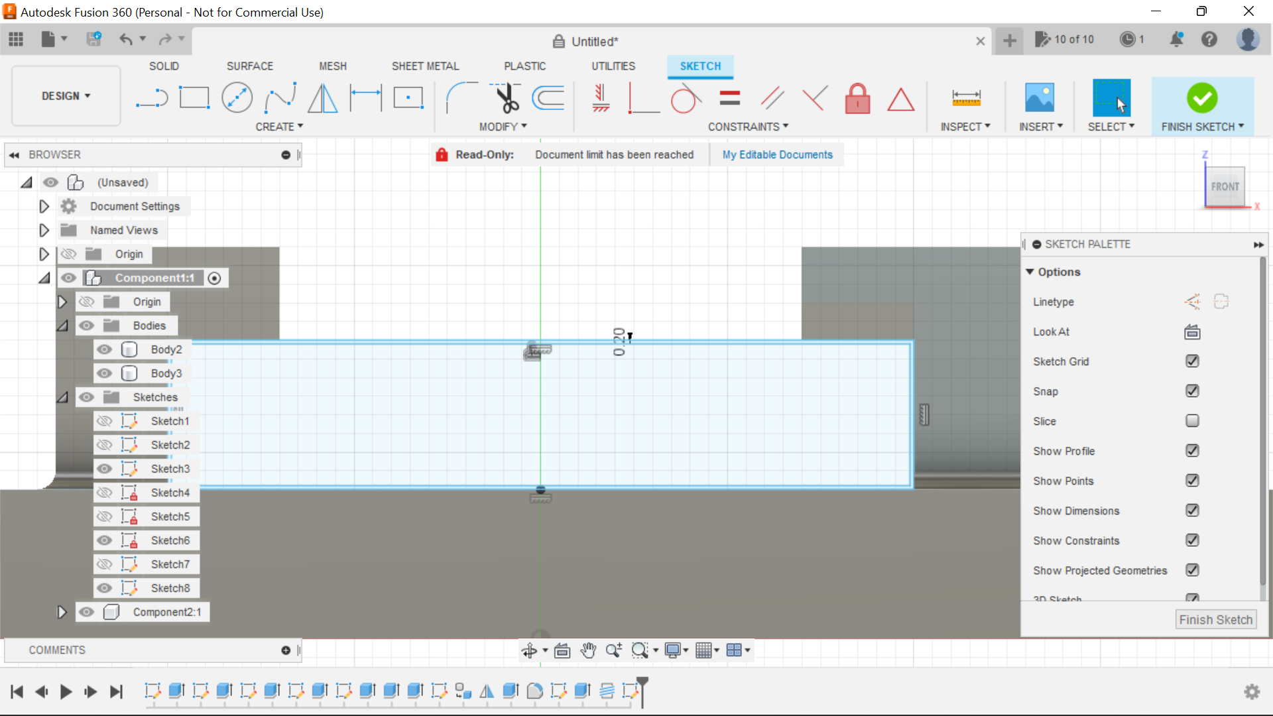
Task: Click the FRONT face of the view cube
Action: [x=1225, y=187]
